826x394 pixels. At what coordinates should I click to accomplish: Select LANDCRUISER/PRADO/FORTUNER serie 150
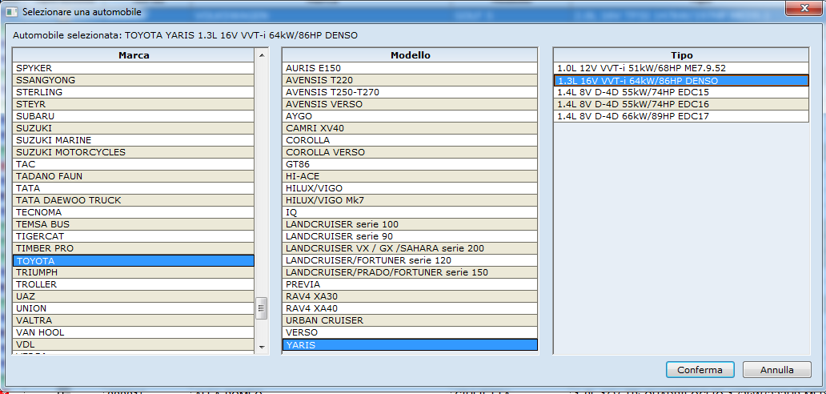coord(410,272)
